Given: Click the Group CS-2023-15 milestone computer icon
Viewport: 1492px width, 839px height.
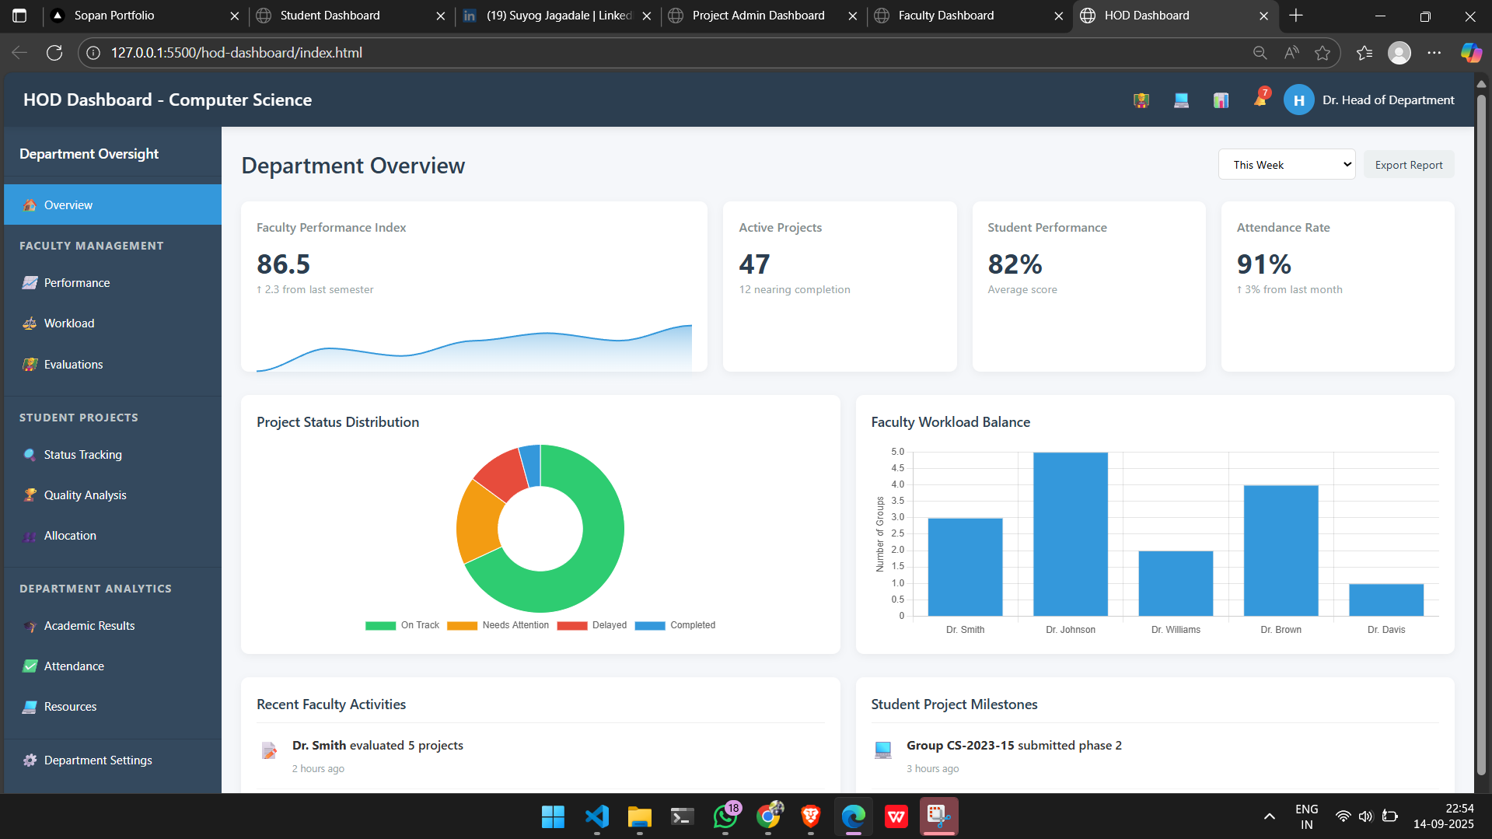Looking at the screenshot, I should (883, 750).
